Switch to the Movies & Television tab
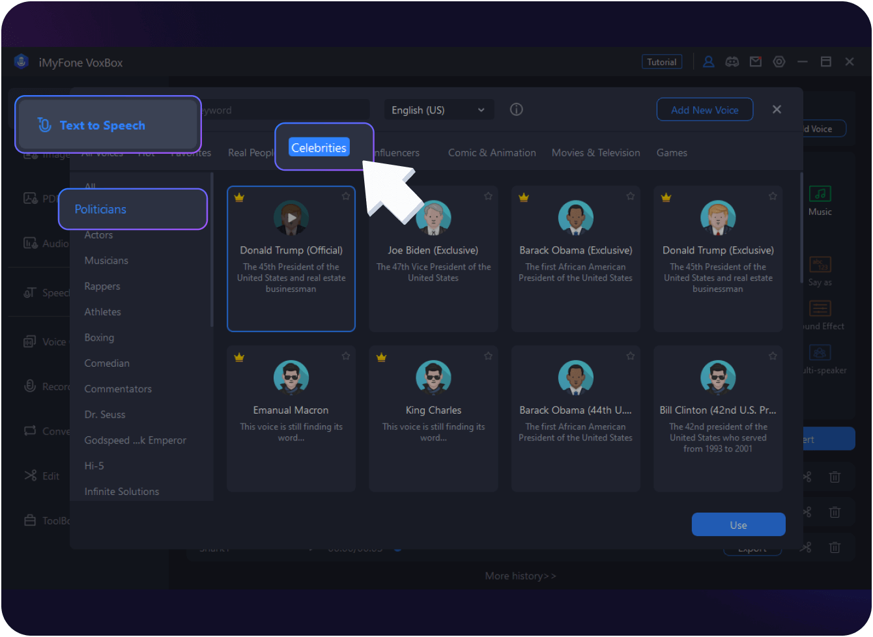 click(595, 153)
